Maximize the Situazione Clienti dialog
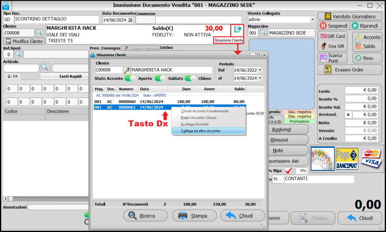The width and height of the screenshot is (386, 232). point(259,55)
